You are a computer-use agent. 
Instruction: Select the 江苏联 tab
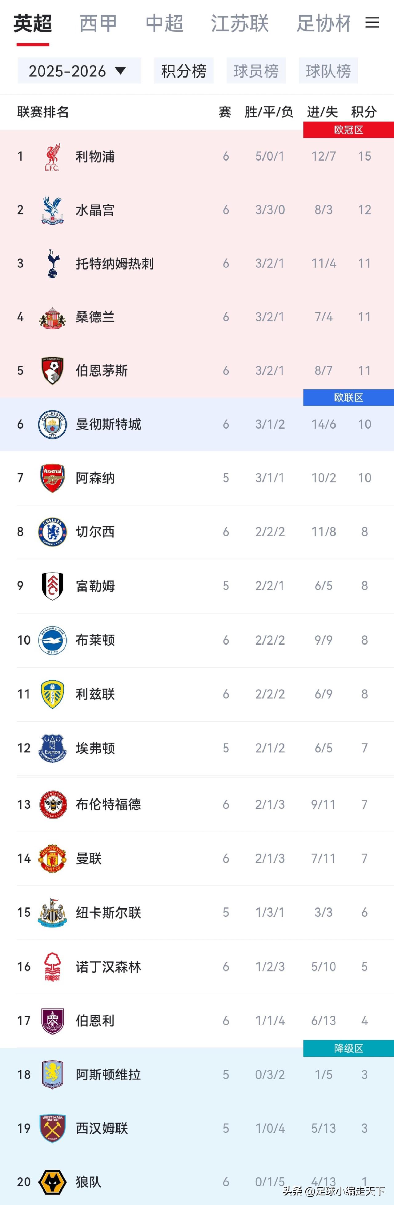(239, 23)
